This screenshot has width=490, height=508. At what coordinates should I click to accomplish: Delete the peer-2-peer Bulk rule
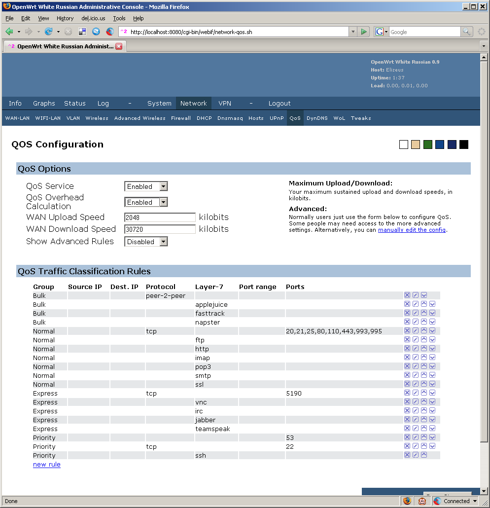click(407, 295)
